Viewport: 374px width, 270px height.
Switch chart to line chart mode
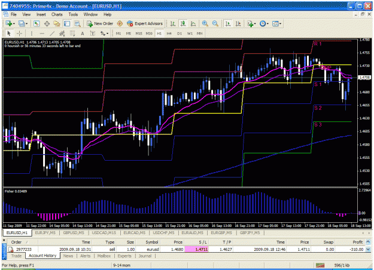[x=193, y=23]
